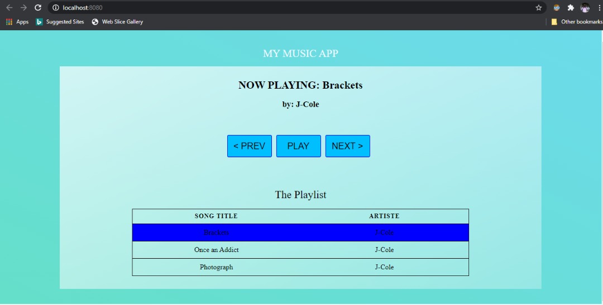Image resolution: width=603 pixels, height=305 pixels.
Task: Reload the current page
Action: pyautogui.click(x=38, y=8)
